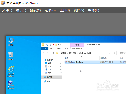Open the 视图(V) menu
Image resolution: width=126 pixels, height=94 pixels.
tap(79, 10)
